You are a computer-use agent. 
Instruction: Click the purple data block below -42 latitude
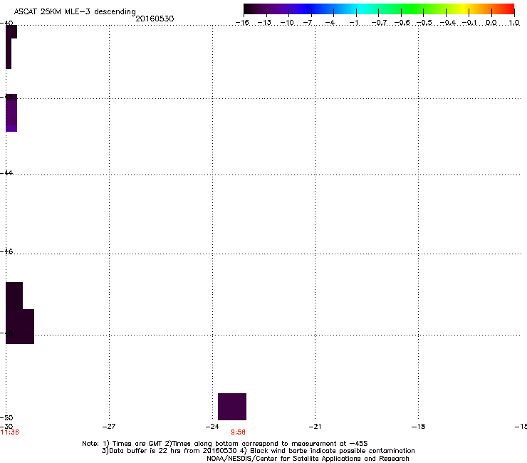(11, 113)
